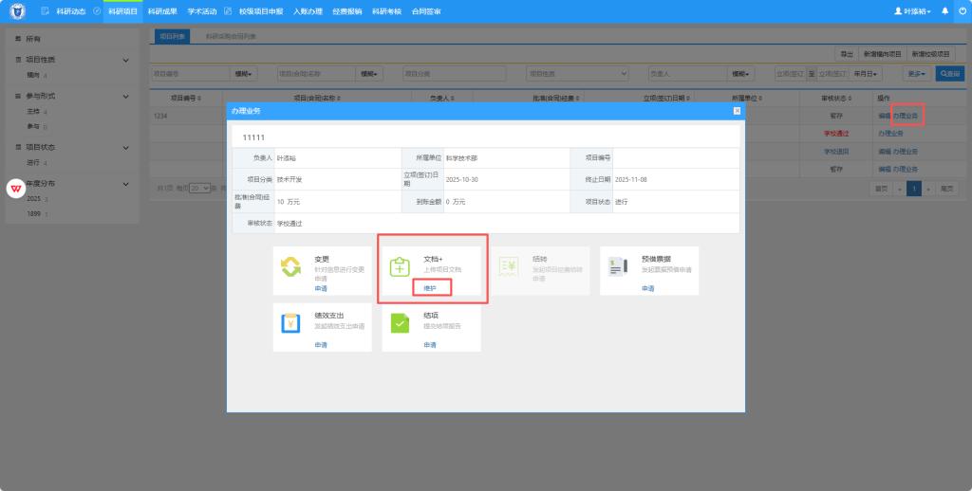Click the 预借票据 invoice icon
Image resolution: width=972 pixels, height=491 pixels.
point(618,266)
